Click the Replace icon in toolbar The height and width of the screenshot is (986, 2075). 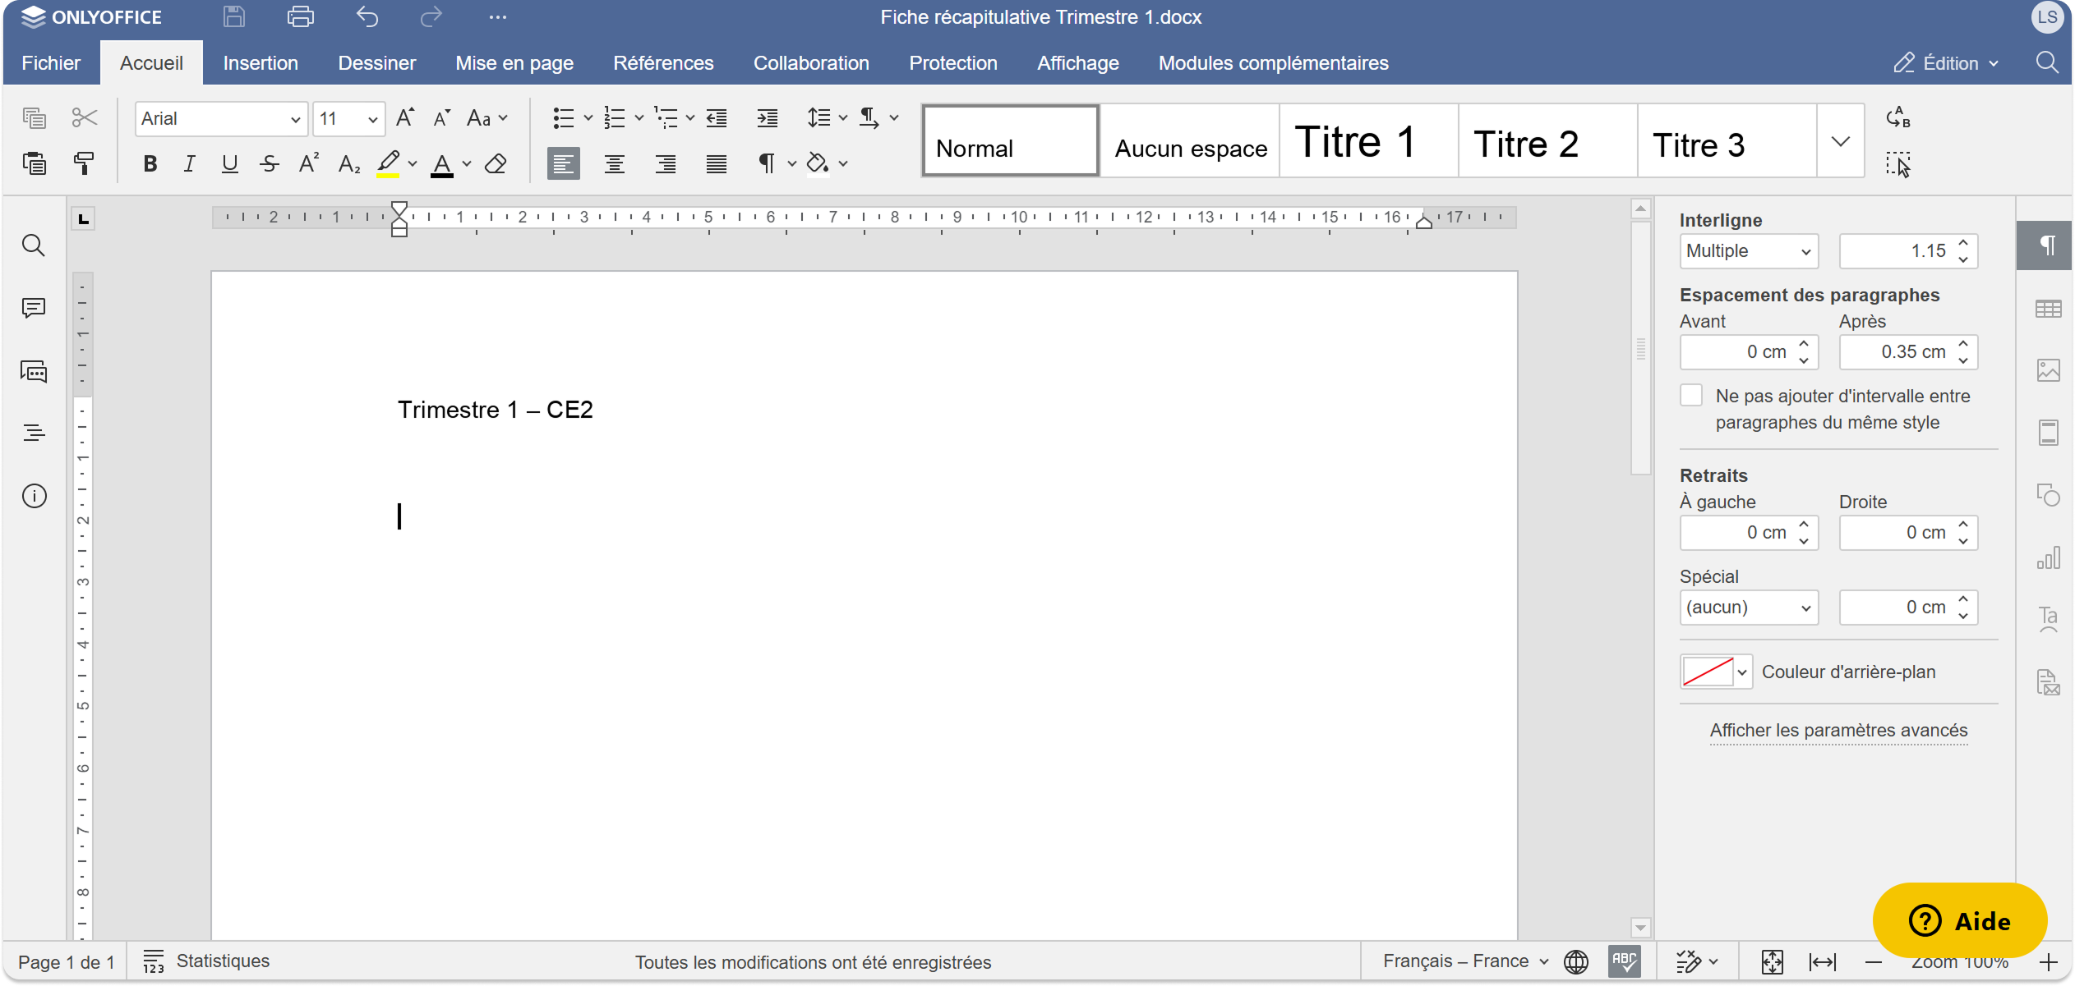(x=1897, y=117)
